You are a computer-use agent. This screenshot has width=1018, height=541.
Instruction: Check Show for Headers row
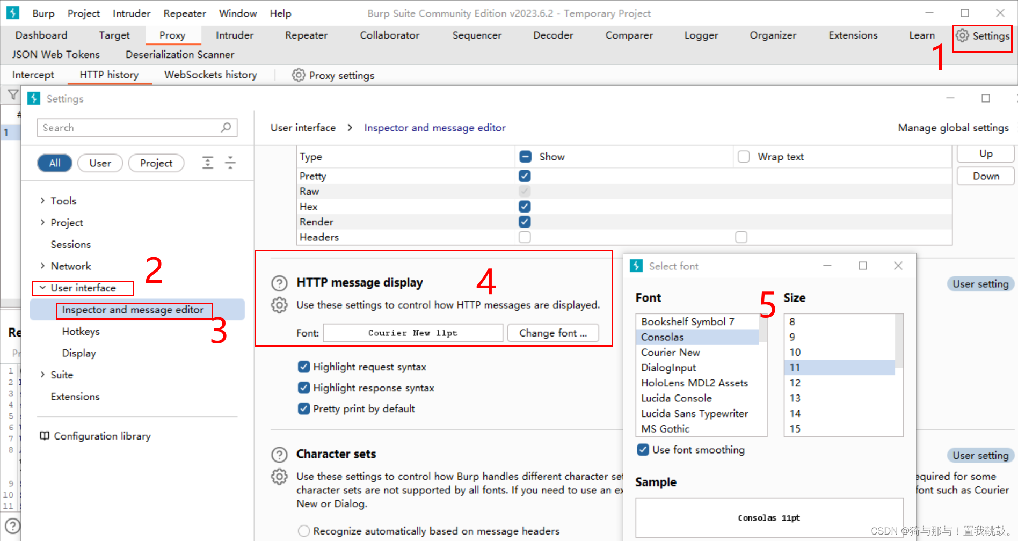[525, 237]
